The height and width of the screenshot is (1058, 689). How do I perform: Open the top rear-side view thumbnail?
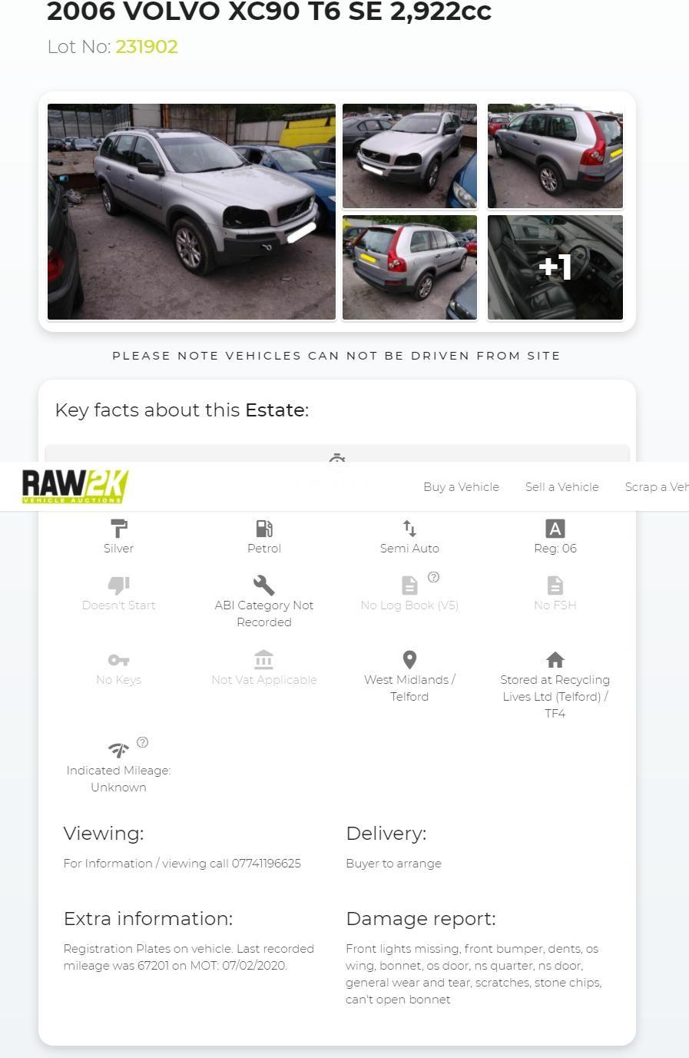tap(555, 156)
